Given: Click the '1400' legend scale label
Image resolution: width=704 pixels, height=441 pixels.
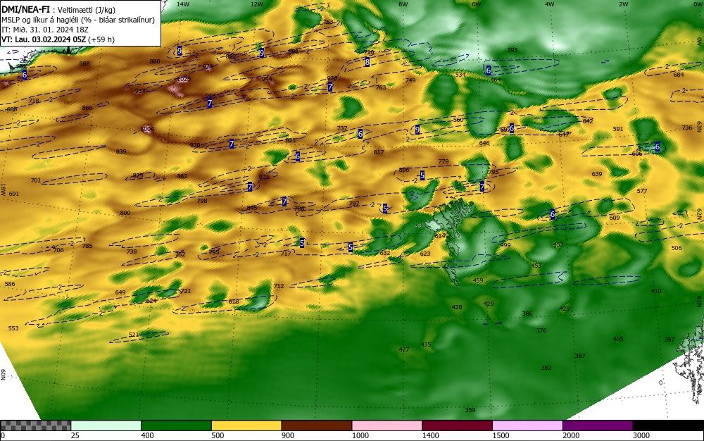Looking at the screenshot, I should (429, 435).
